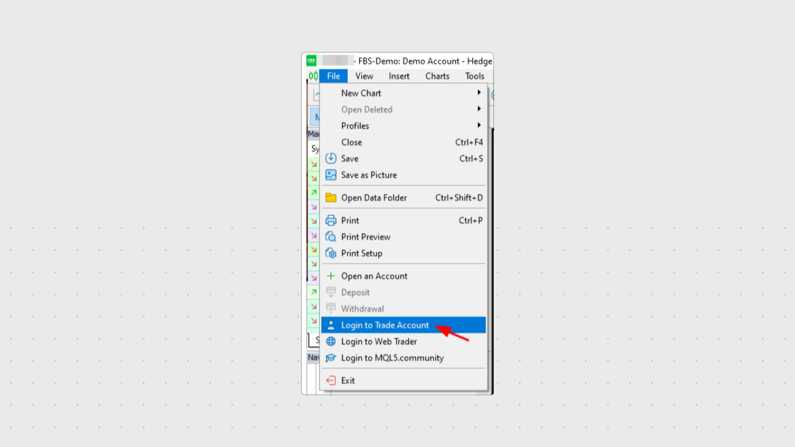Choose Close from the File menu
795x447 pixels.
click(x=351, y=142)
